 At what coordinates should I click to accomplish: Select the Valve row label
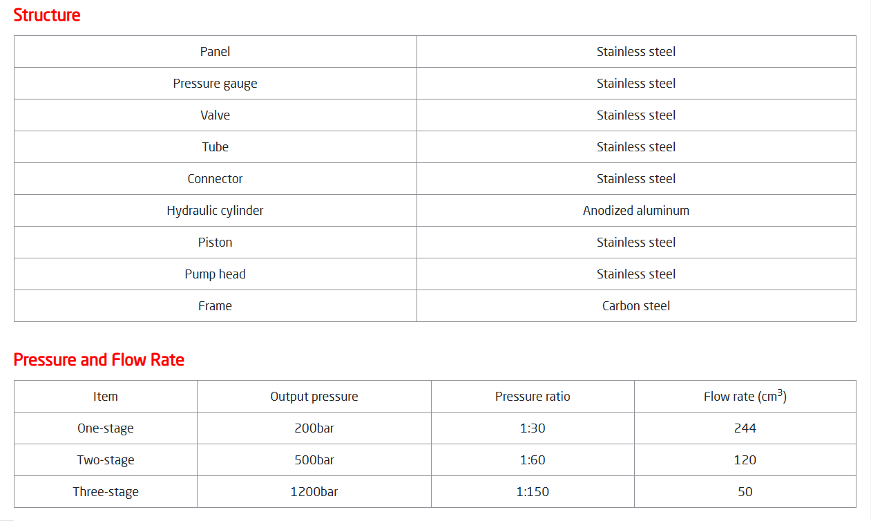pyautogui.click(x=216, y=115)
